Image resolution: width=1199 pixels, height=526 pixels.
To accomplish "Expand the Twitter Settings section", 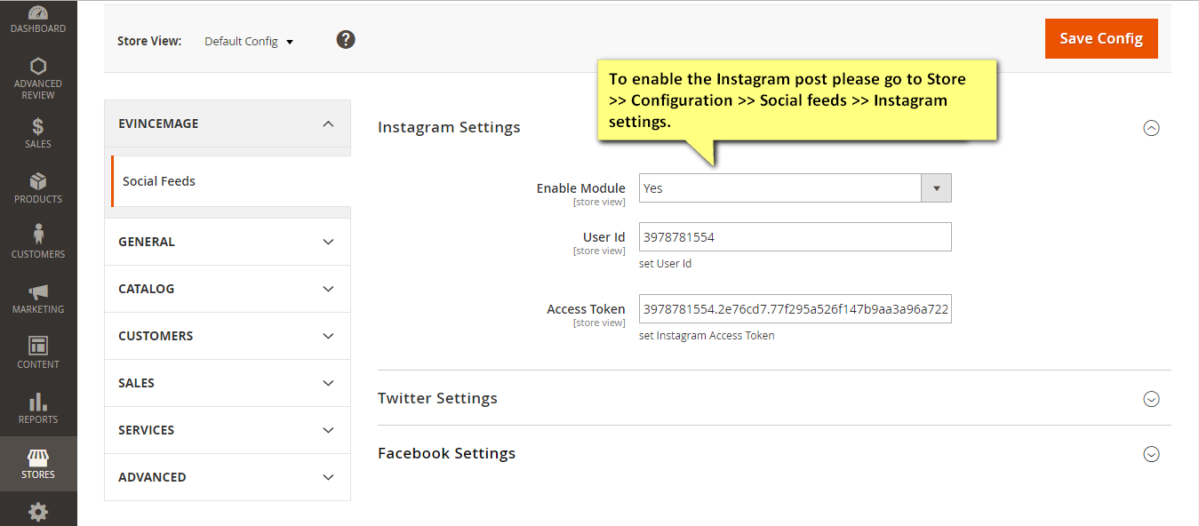I will pyautogui.click(x=1151, y=399).
